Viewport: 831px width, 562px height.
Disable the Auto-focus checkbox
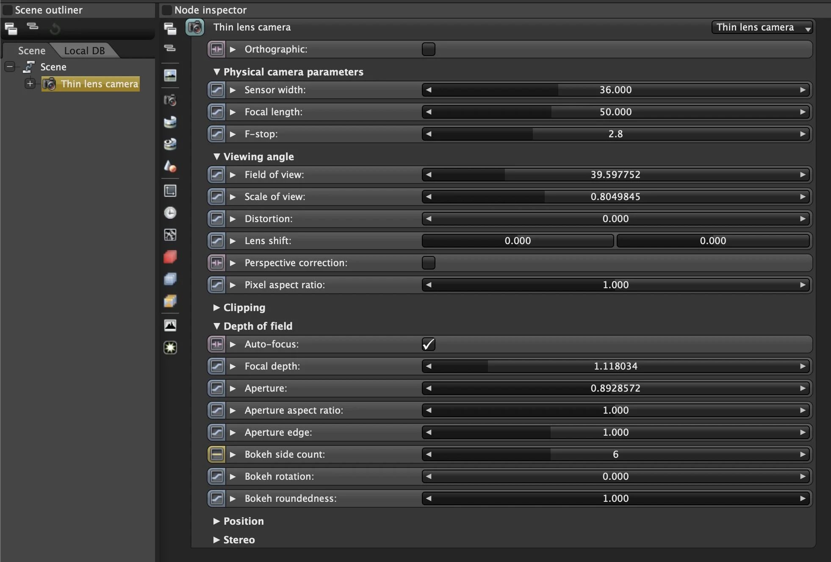click(428, 344)
